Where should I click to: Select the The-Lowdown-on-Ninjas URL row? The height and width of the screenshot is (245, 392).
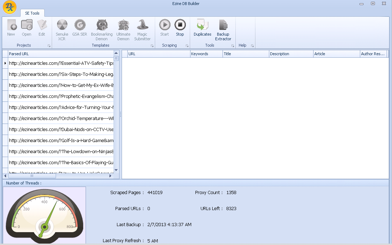tap(61, 151)
